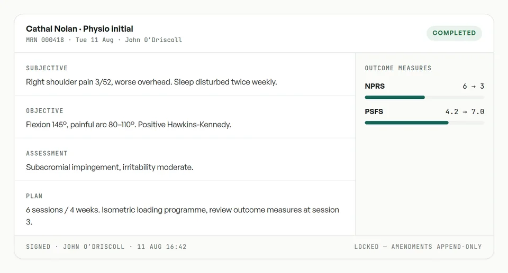Click the MRN 000418 record number
508x273 pixels.
45,40
